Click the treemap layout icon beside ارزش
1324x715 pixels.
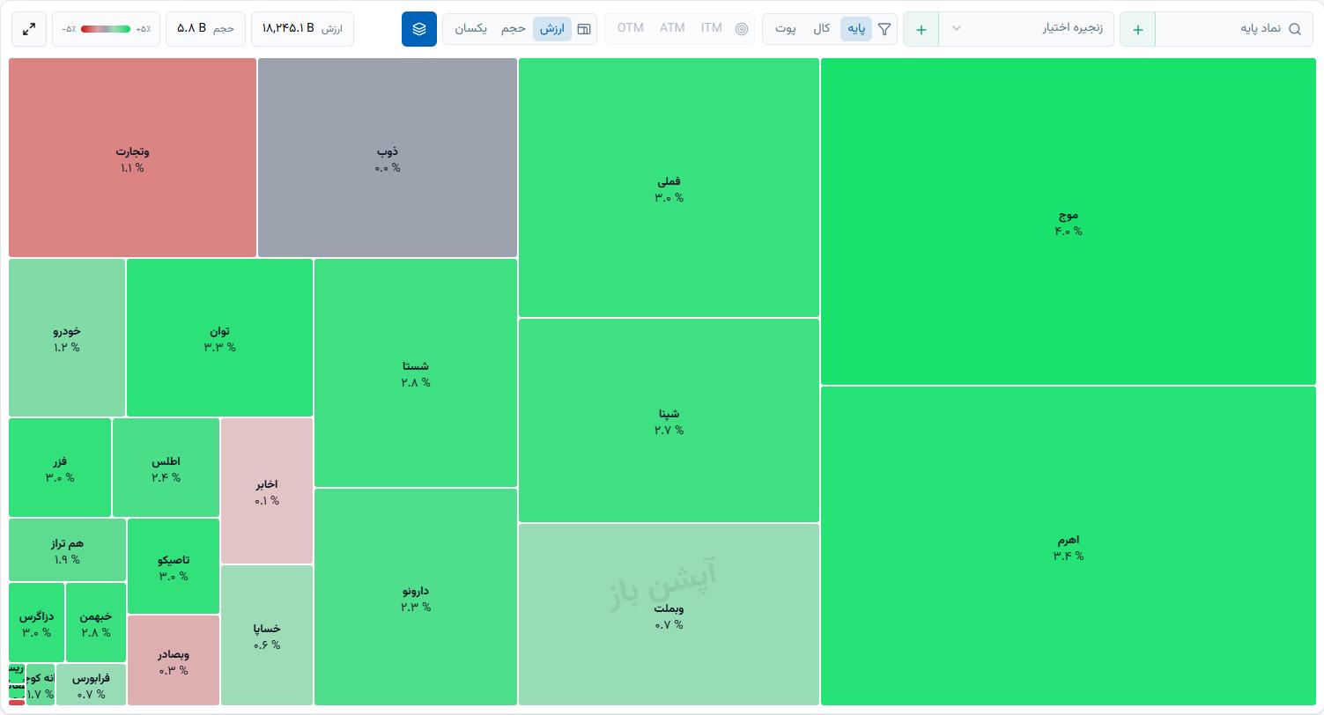[584, 28]
